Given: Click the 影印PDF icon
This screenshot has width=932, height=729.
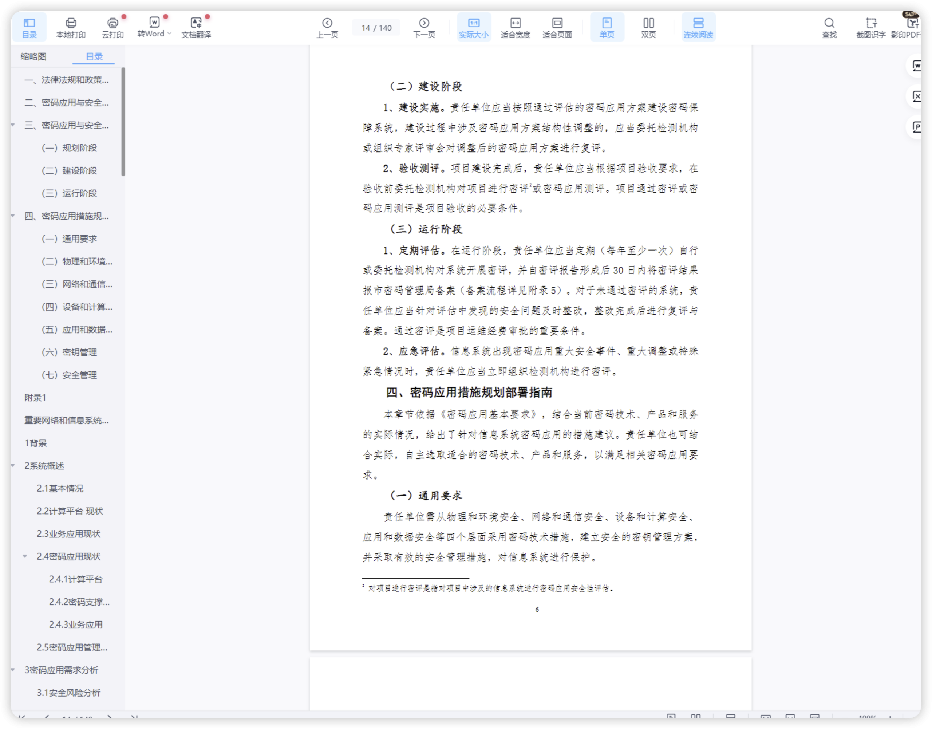Looking at the screenshot, I should [x=909, y=27].
